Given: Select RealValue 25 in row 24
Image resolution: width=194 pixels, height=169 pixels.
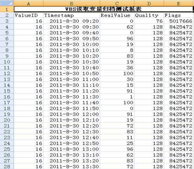Looking at the screenshot, I should tap(117, 143).
